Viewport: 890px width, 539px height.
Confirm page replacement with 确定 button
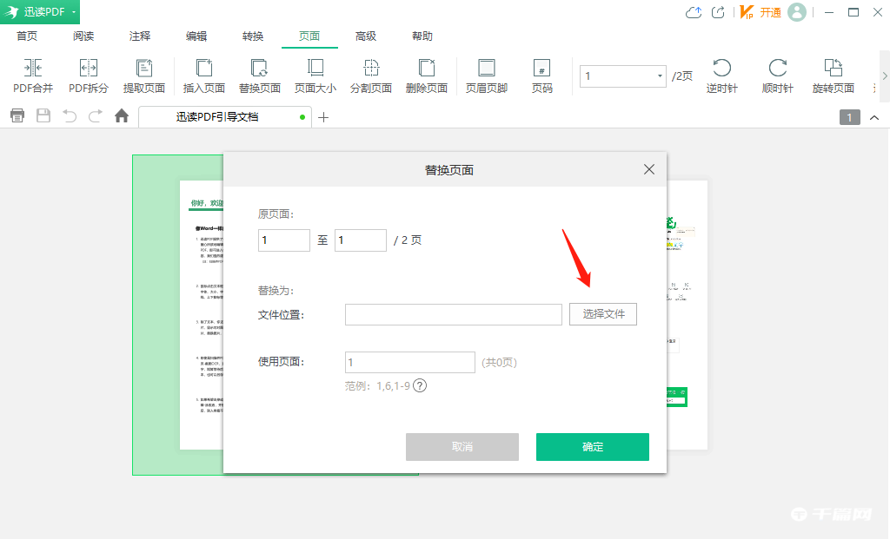pyautogui.click(x=592, y=446)
